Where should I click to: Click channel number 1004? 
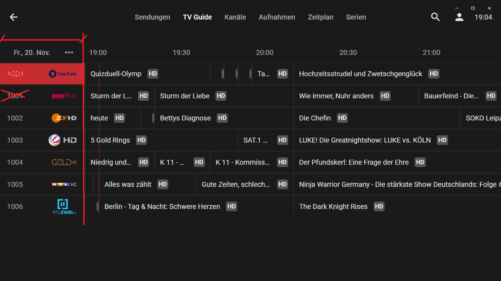tap(15, 162)
